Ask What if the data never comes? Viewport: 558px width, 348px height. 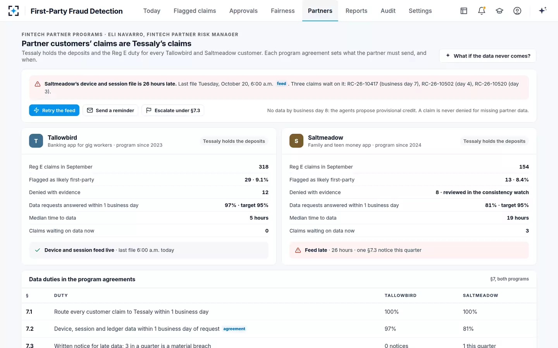487,56
